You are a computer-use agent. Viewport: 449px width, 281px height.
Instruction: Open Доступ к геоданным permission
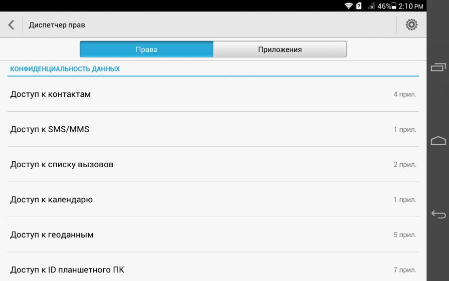click(213, 235)
